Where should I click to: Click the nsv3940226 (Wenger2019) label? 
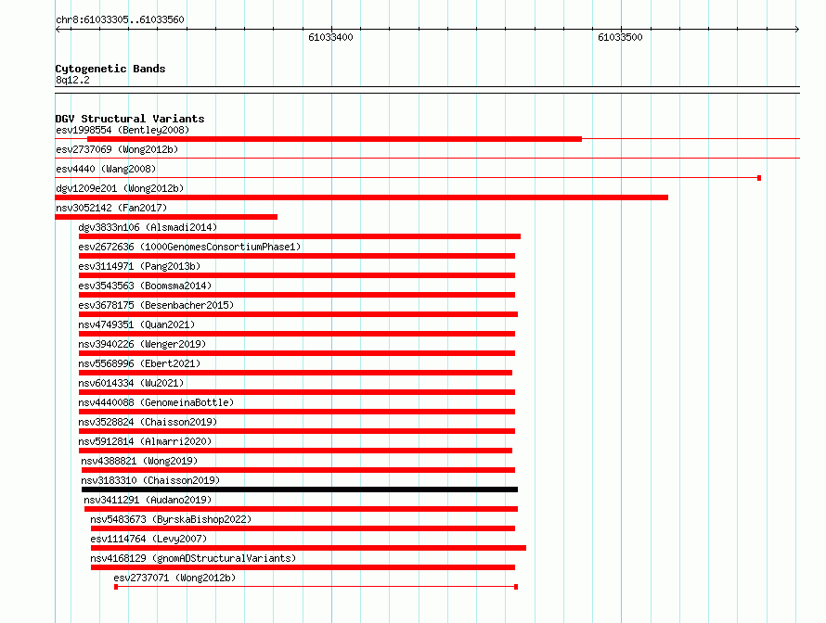click(142, 344)
